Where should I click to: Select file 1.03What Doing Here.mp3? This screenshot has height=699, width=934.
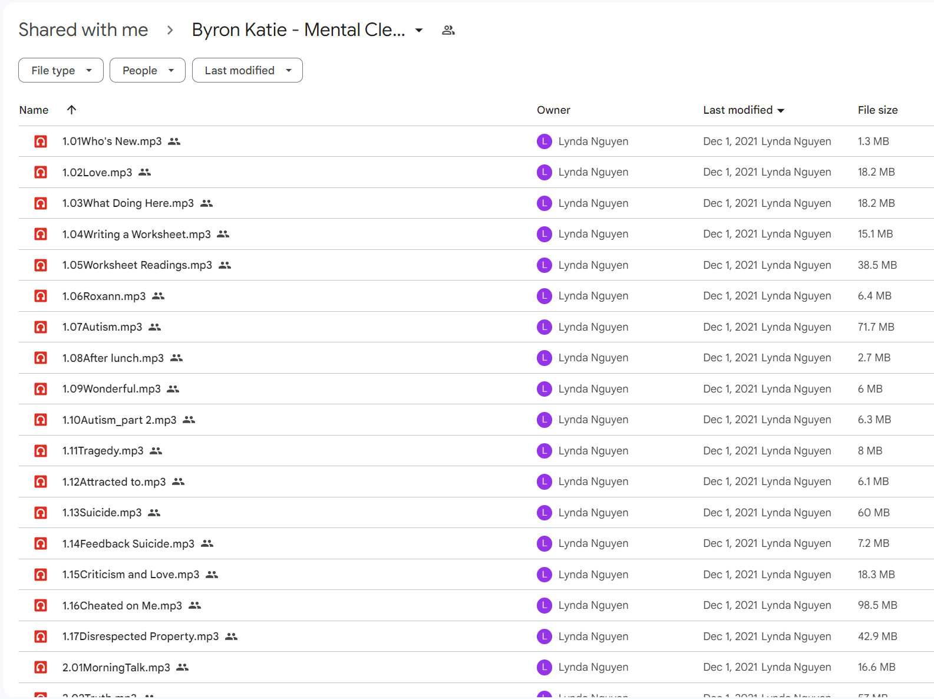tap(128, 203)
